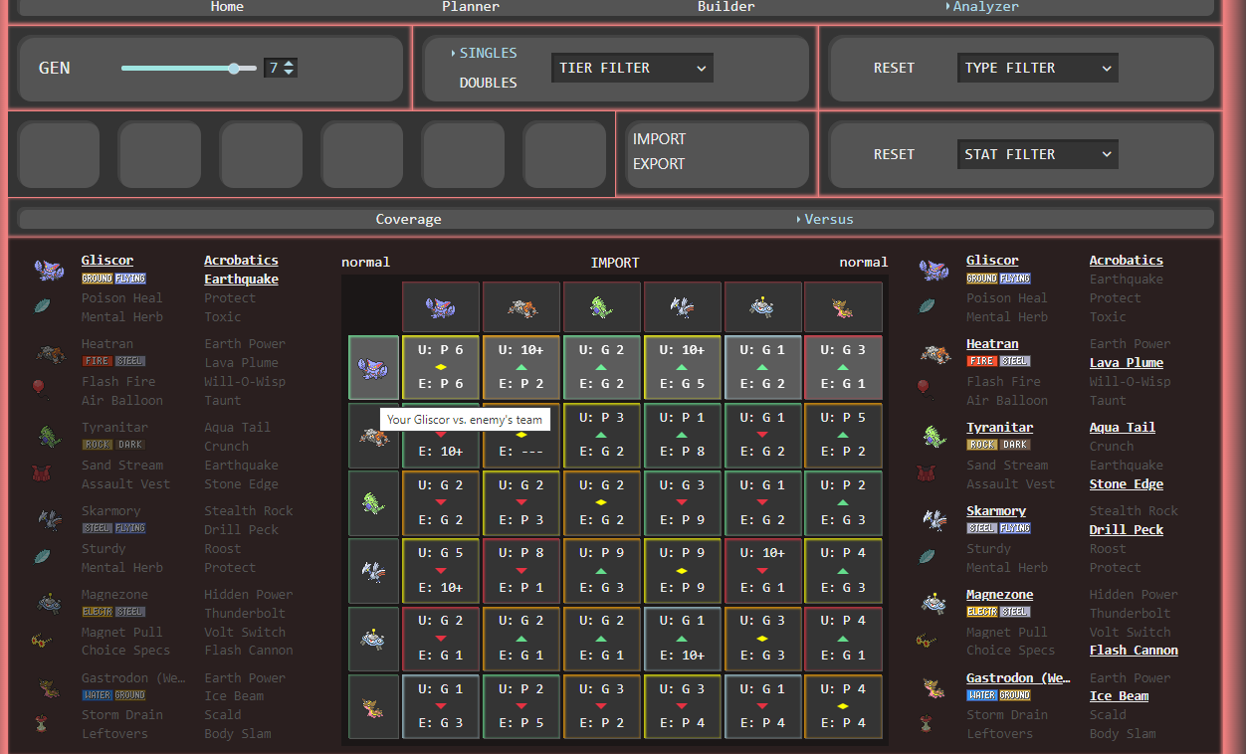Open matchup cell Gliscor vs Gliscor

point(441,367)
